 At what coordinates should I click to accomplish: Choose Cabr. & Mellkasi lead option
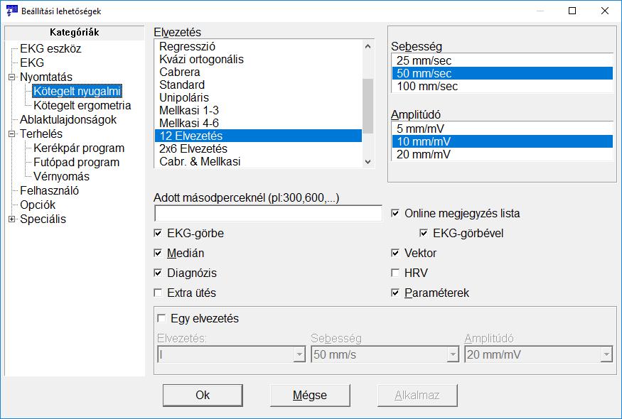pyautogui.click(x=258, y=161)
